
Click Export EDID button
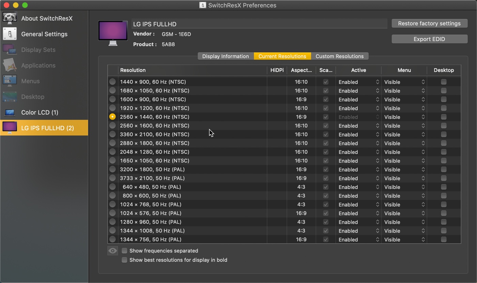point(429,39)
